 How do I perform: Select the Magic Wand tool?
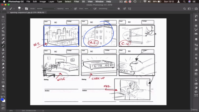pyautogui.click(x=3, y=28)
